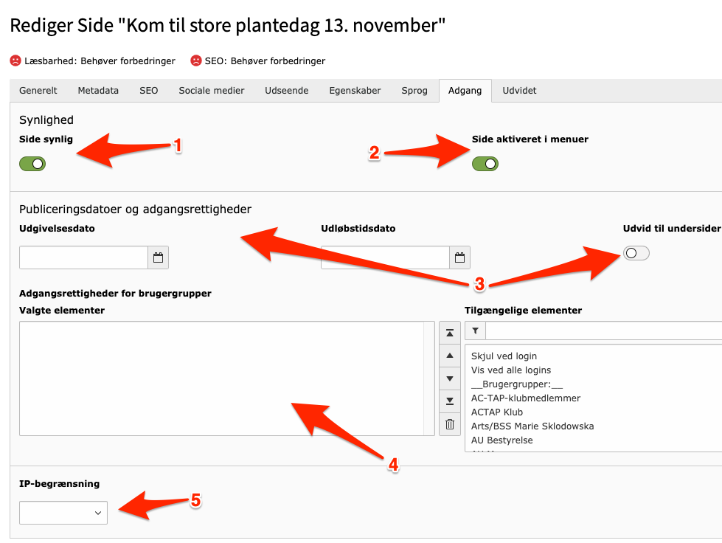This screenshot has height=543, width=722.
Task: Click the filter funnel icon
Action: coord(475,331)
